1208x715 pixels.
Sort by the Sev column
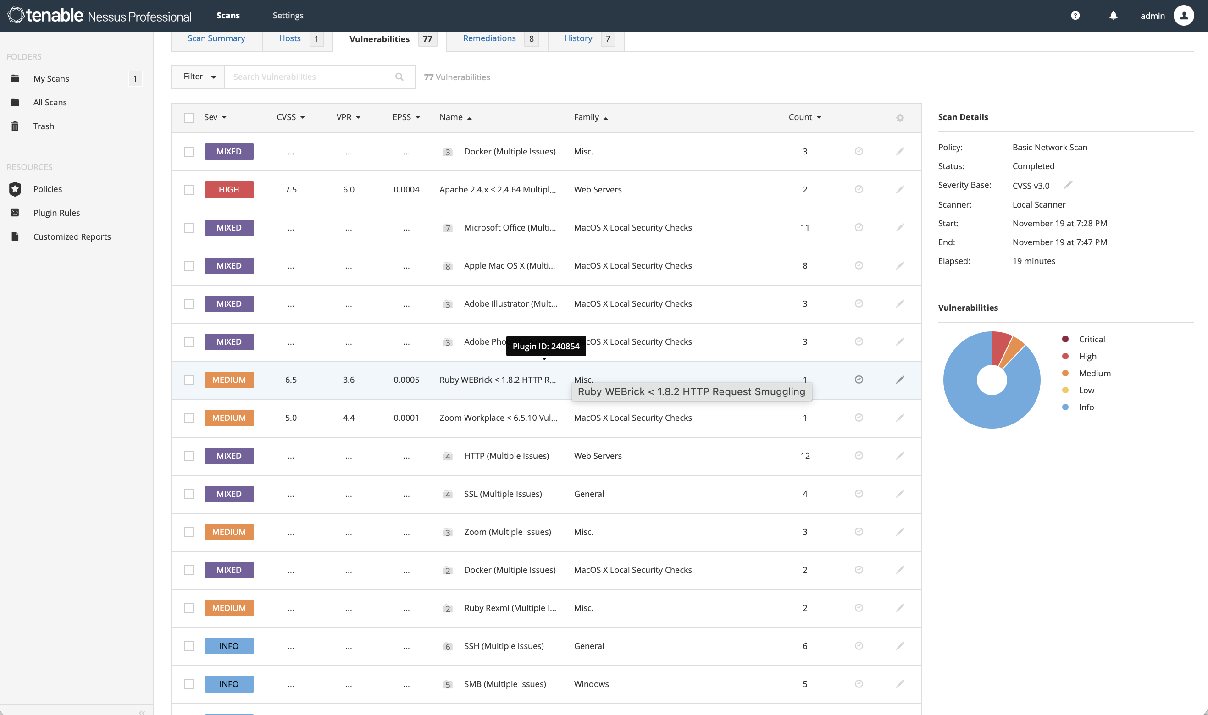pos(215,117)
